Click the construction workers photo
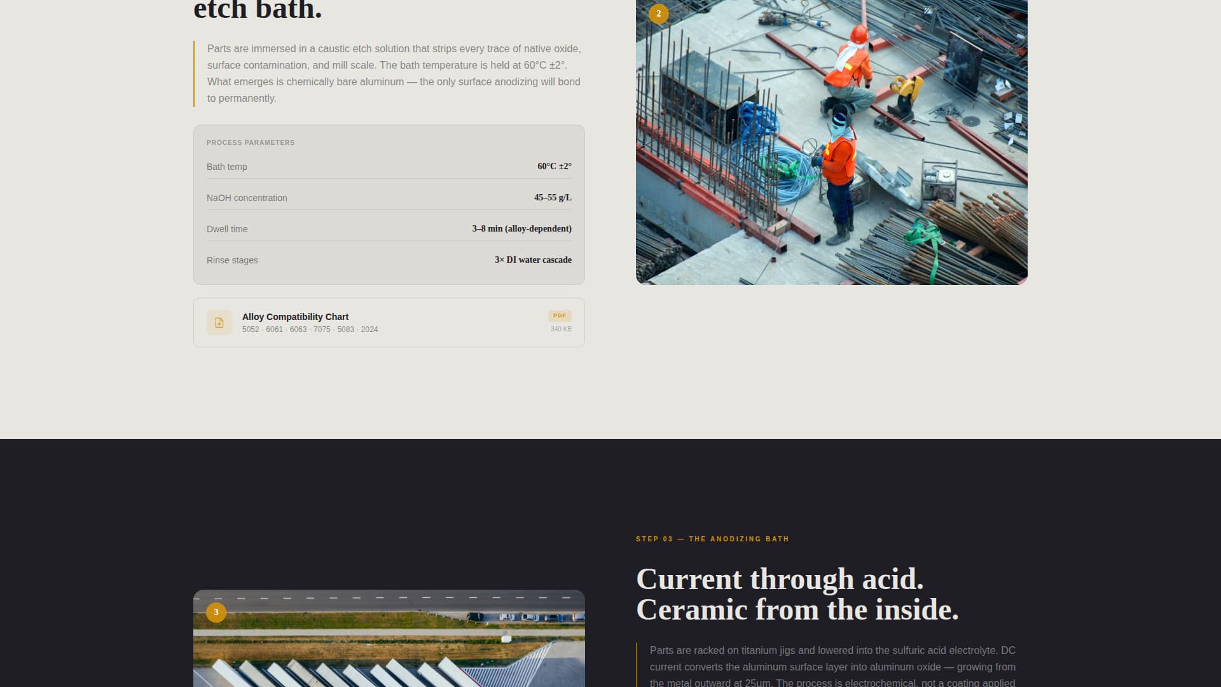This screenshot has height=687, width=1221. pos(831,141)
